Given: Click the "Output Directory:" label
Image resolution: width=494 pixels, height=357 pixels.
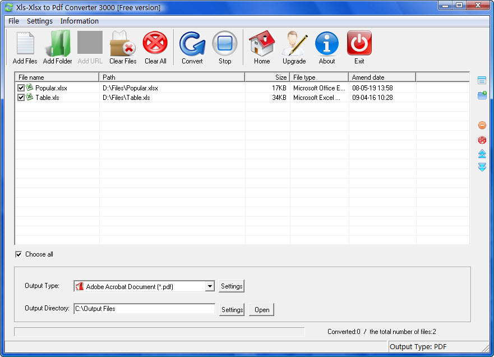Looking at the screenshot, I should 47,308.
